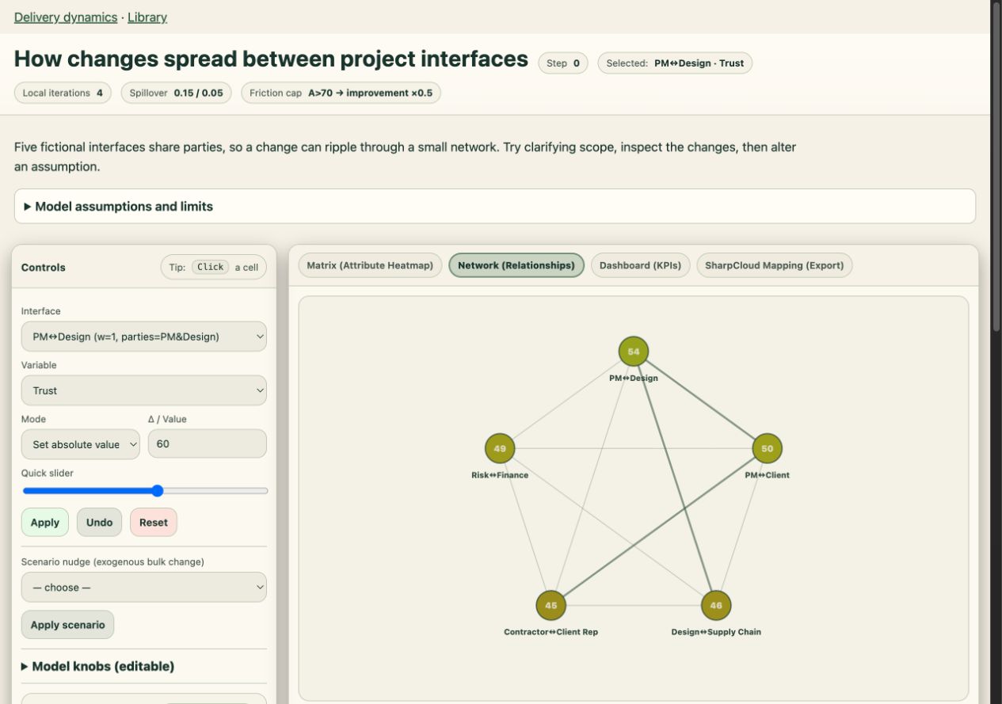Viewport: 1002px width, 704px height.
Task: Open the Variable dropdown showing Trust
Action: [144, 390]
